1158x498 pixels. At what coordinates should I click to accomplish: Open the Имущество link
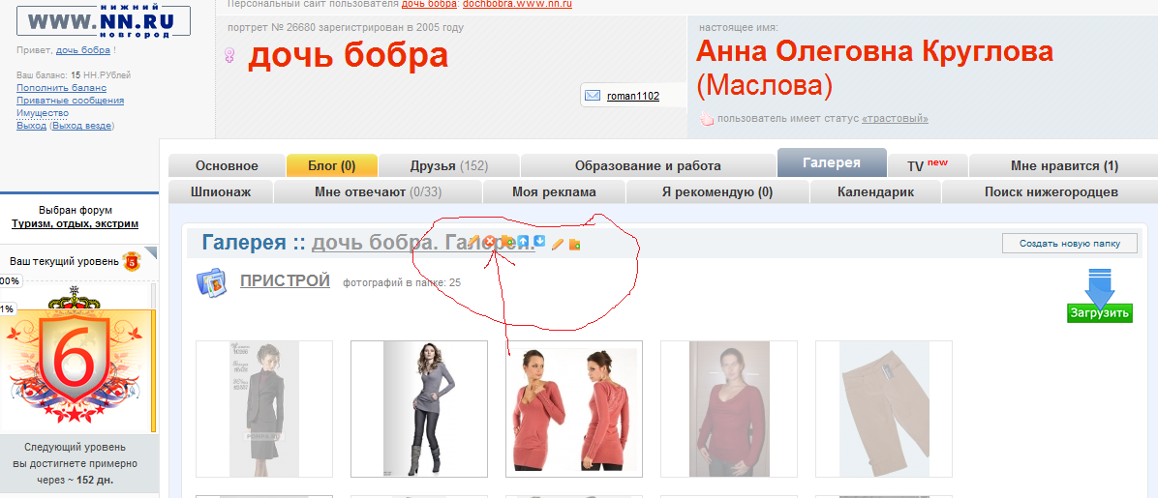[x=42, y=113]
